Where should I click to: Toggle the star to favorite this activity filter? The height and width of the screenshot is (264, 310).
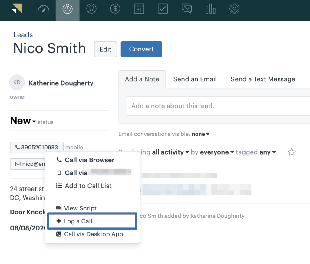tap(291, 152)
